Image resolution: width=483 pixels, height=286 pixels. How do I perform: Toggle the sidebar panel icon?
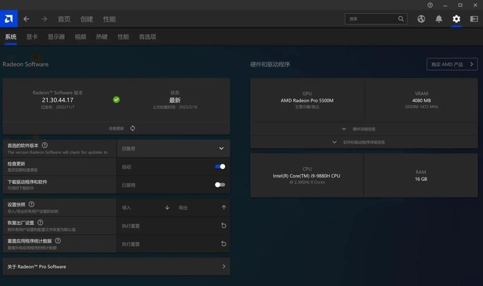[474, 19]
